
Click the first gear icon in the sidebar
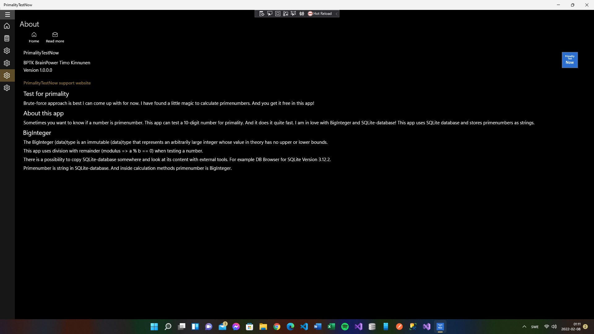7,51
